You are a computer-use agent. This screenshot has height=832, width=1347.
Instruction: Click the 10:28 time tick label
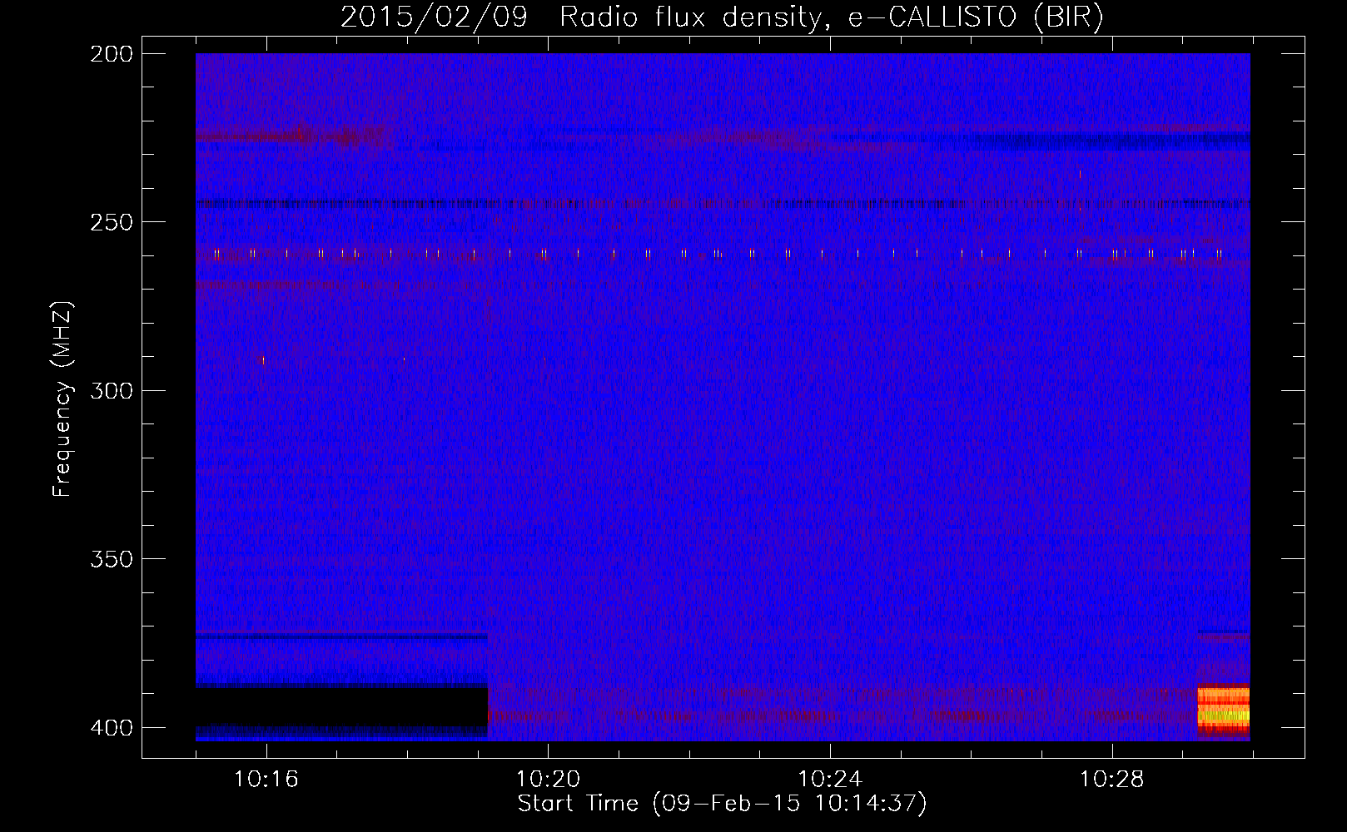[x=1112, y=780]
